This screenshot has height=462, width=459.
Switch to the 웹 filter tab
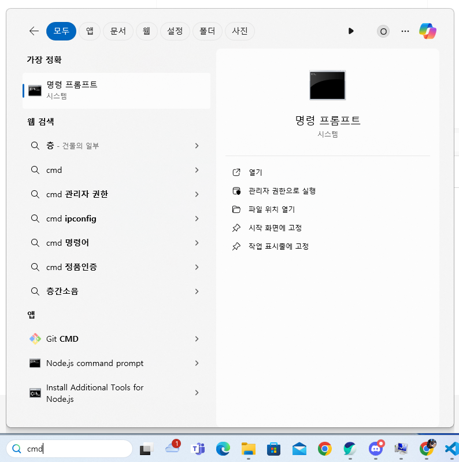coord(146,31)
